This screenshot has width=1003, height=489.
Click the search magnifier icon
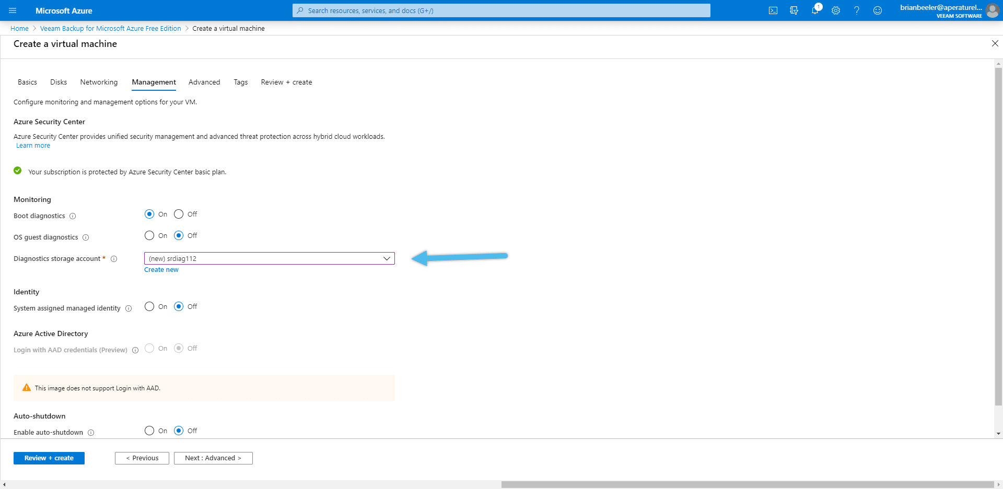[x=300, y=10]
